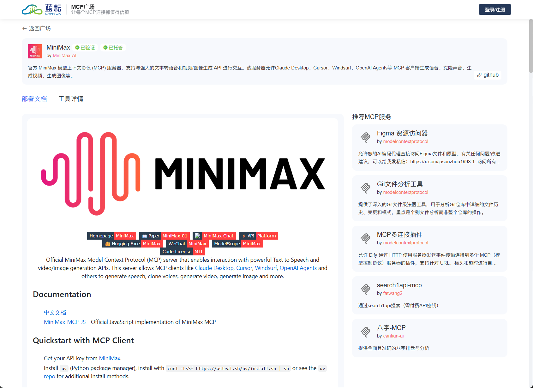Click the MiniMax-AI author link
The image size is (533, 388).
64,55
